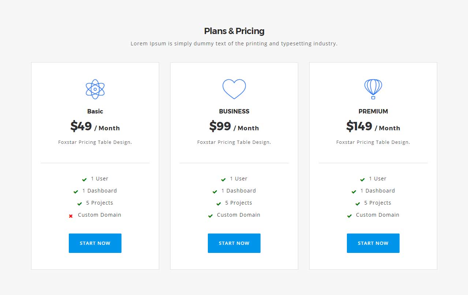Screen dimensions: 468x295
Task: Click the BUSINESS plan title
Action: (x=234, y=111)
